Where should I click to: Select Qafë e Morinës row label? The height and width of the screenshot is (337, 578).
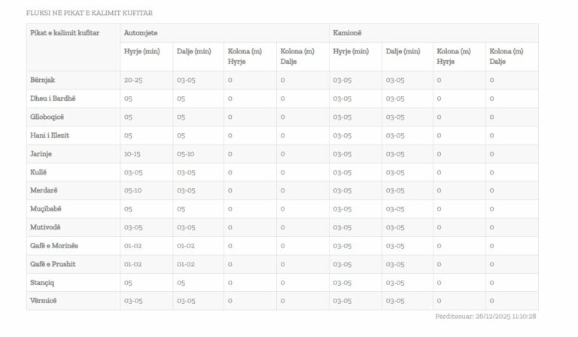[53, 246]
